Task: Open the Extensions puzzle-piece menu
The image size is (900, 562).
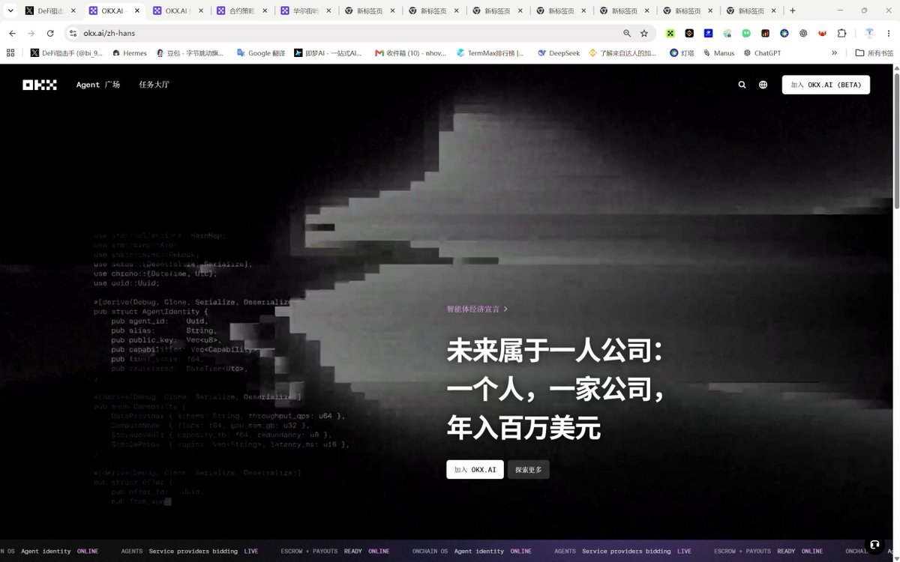Action: coord(841,34)
